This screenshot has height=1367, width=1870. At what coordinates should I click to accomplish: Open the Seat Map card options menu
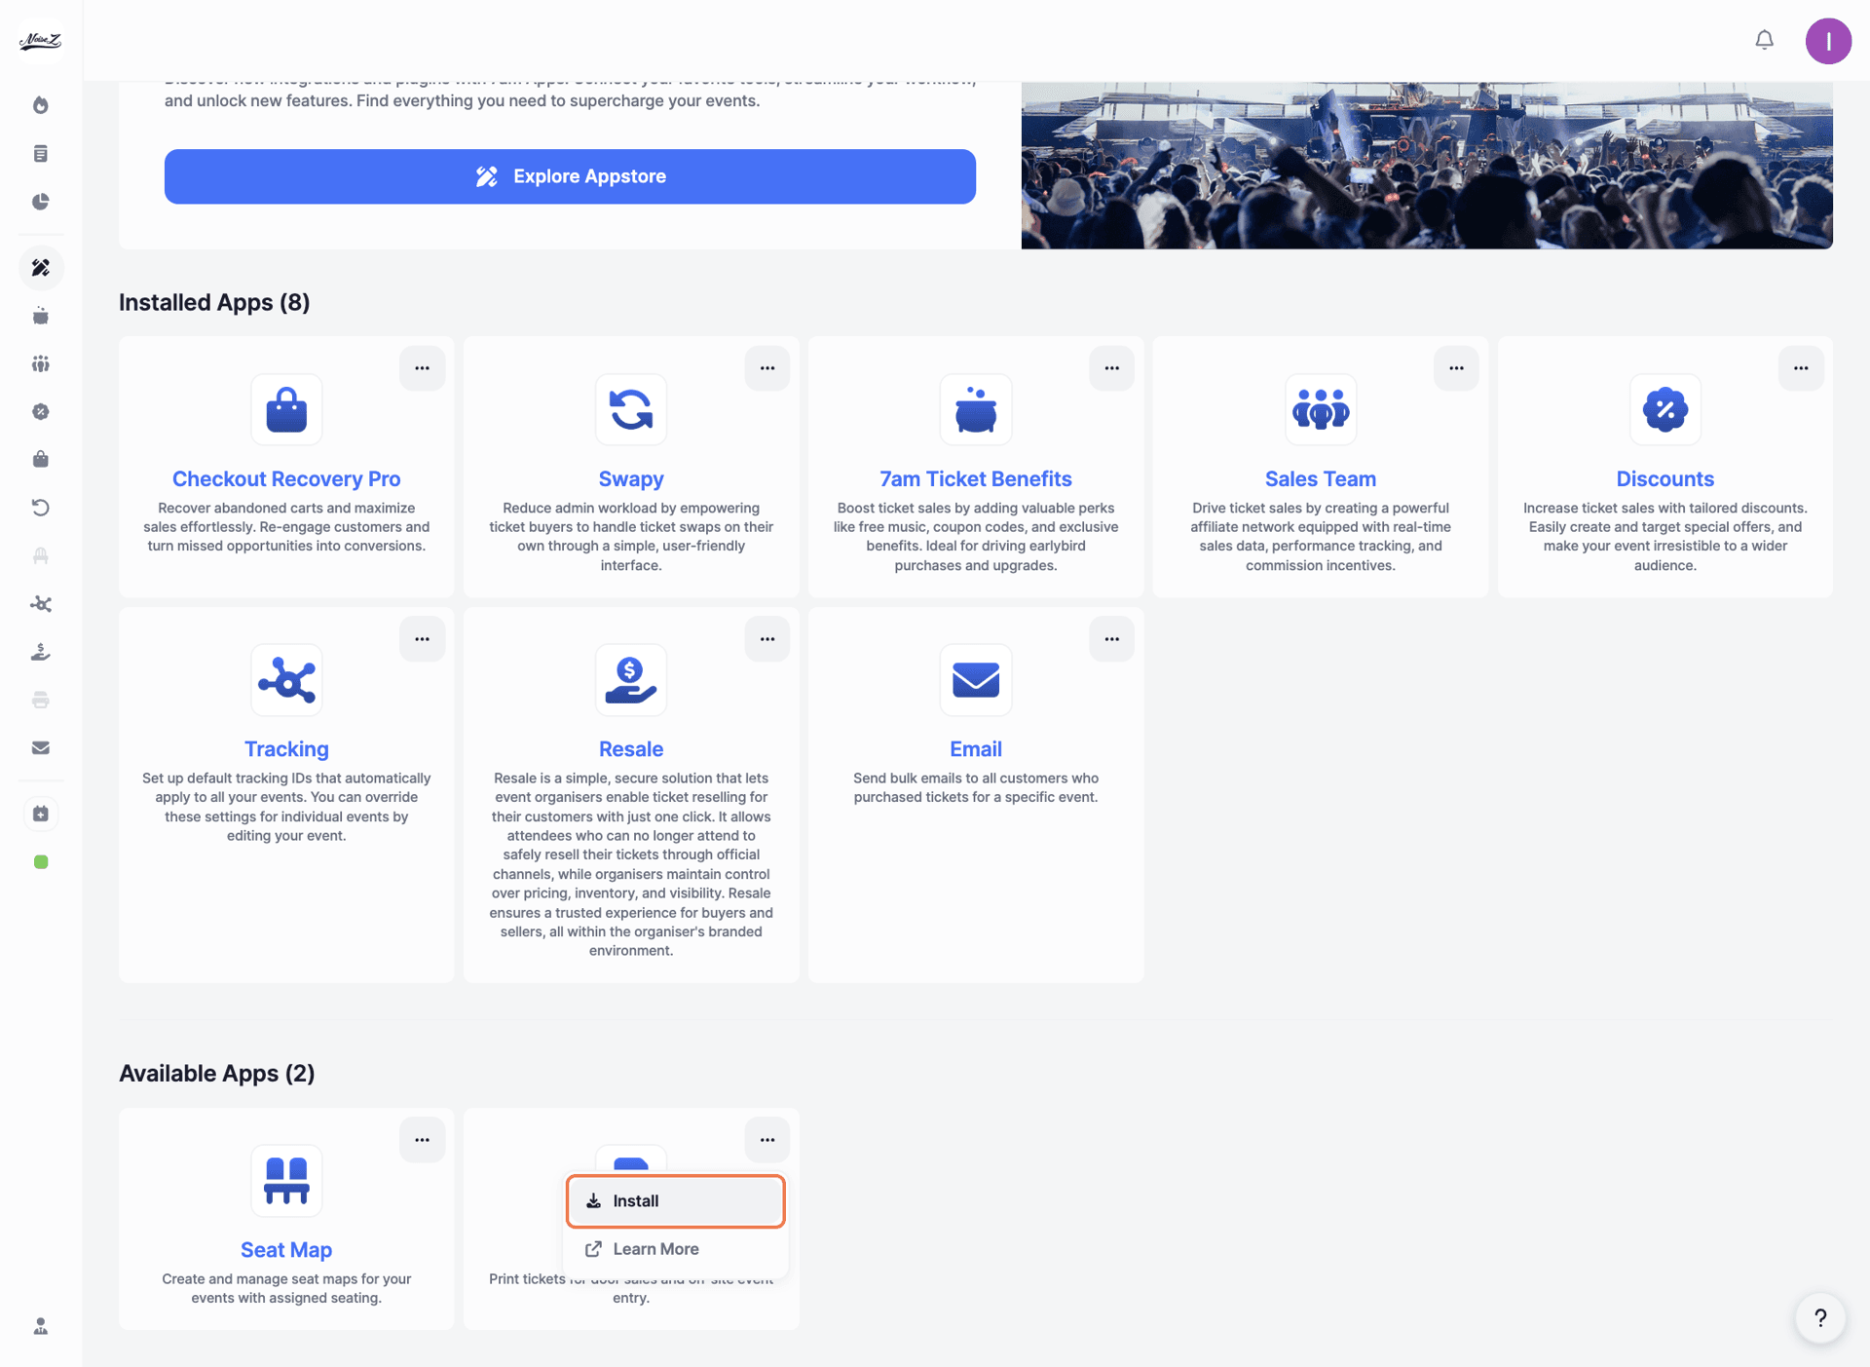point(422,1140)
